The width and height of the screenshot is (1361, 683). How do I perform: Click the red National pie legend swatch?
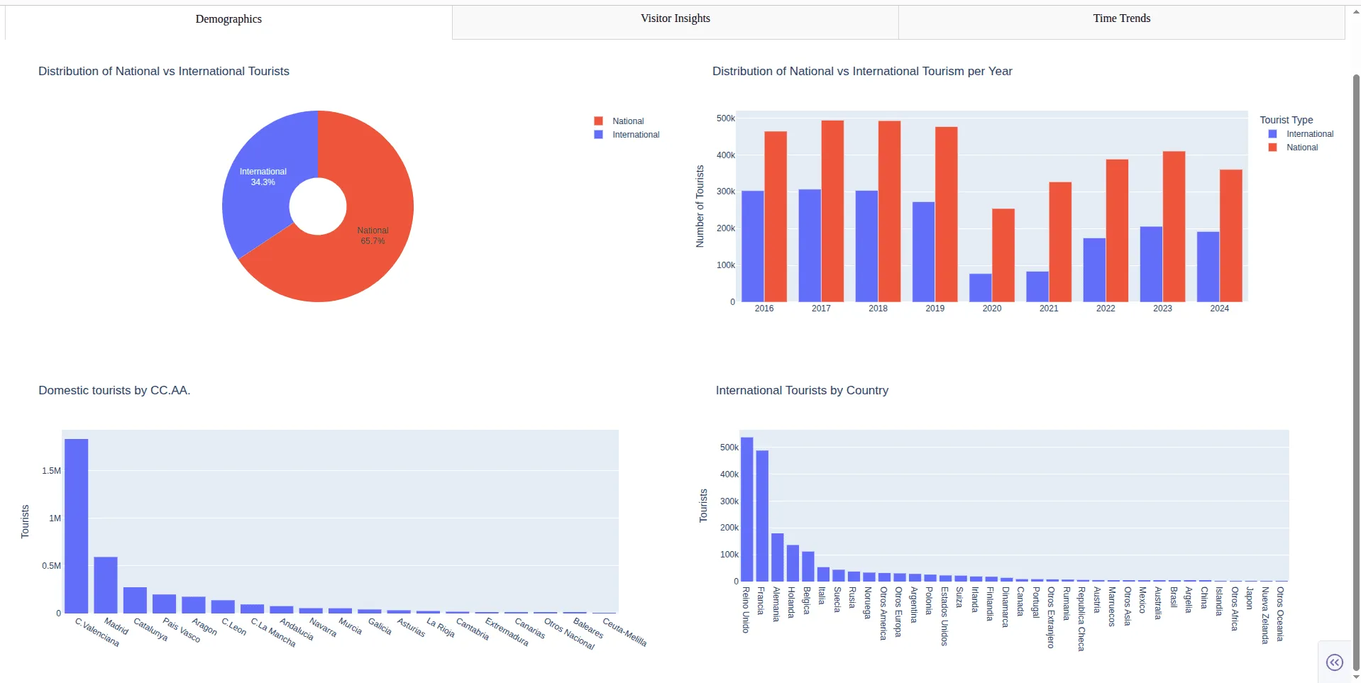(598, 121)
